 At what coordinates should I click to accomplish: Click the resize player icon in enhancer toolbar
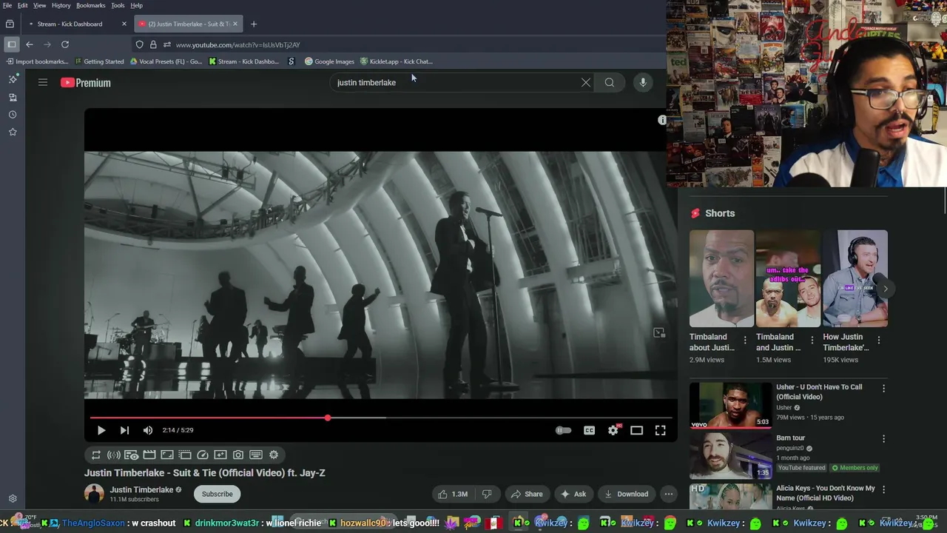(167, 455)
